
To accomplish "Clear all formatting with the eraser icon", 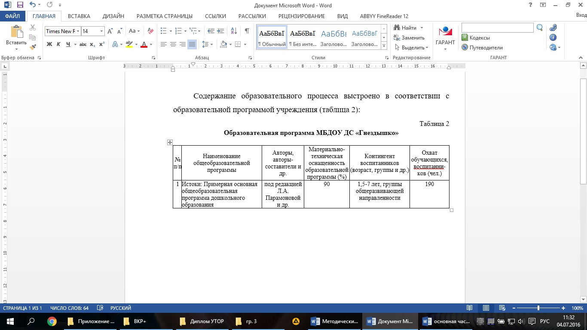I will [x=150, y=31].
